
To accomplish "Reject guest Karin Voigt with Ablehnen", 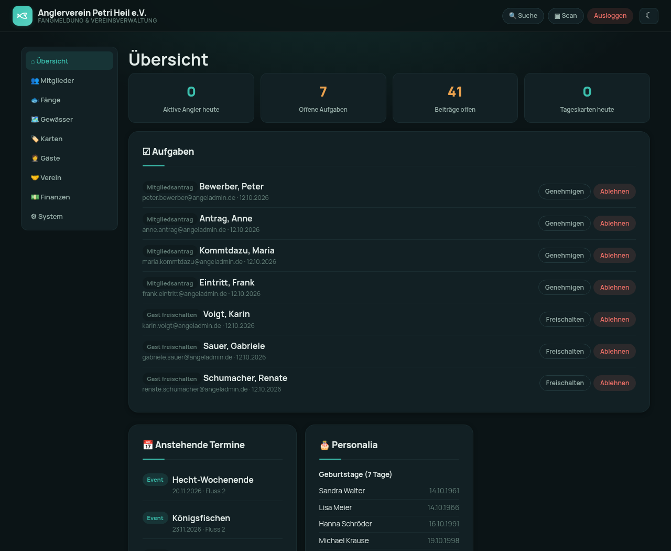I will coord(614,320).
